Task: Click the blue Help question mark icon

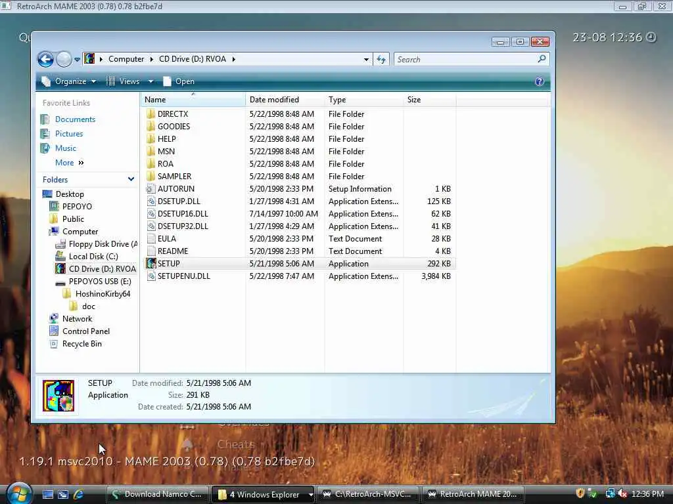Action: pyautogui.click(x=540, y=81)
